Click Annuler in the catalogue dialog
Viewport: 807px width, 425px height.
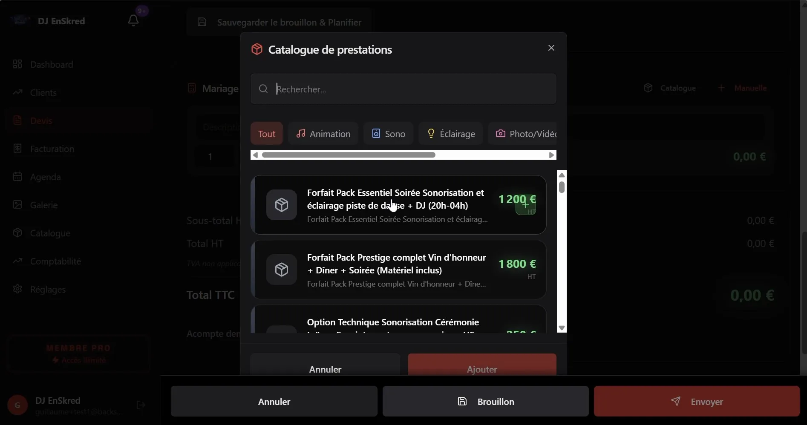325,365
